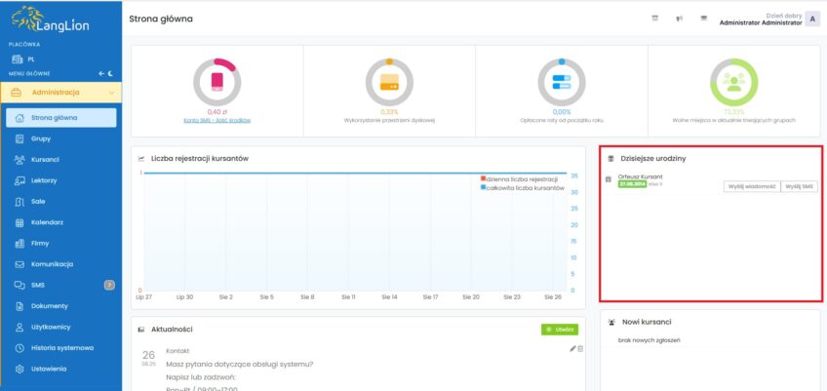Screen dimensions: 827x391
Task: Click the total students line in the chart
Action: (356, 174)
